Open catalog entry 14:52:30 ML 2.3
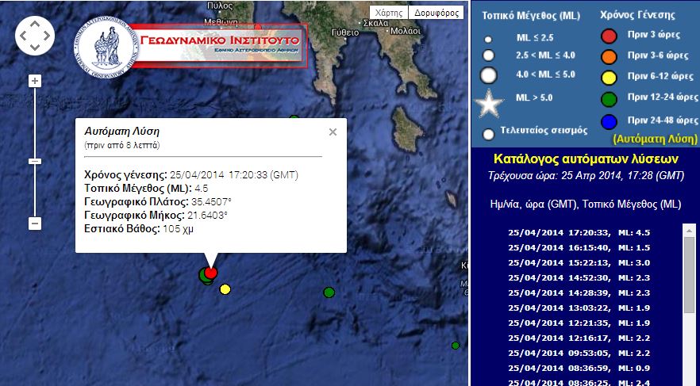Viewport: 700px width, 386px height. tap(580, 278)
